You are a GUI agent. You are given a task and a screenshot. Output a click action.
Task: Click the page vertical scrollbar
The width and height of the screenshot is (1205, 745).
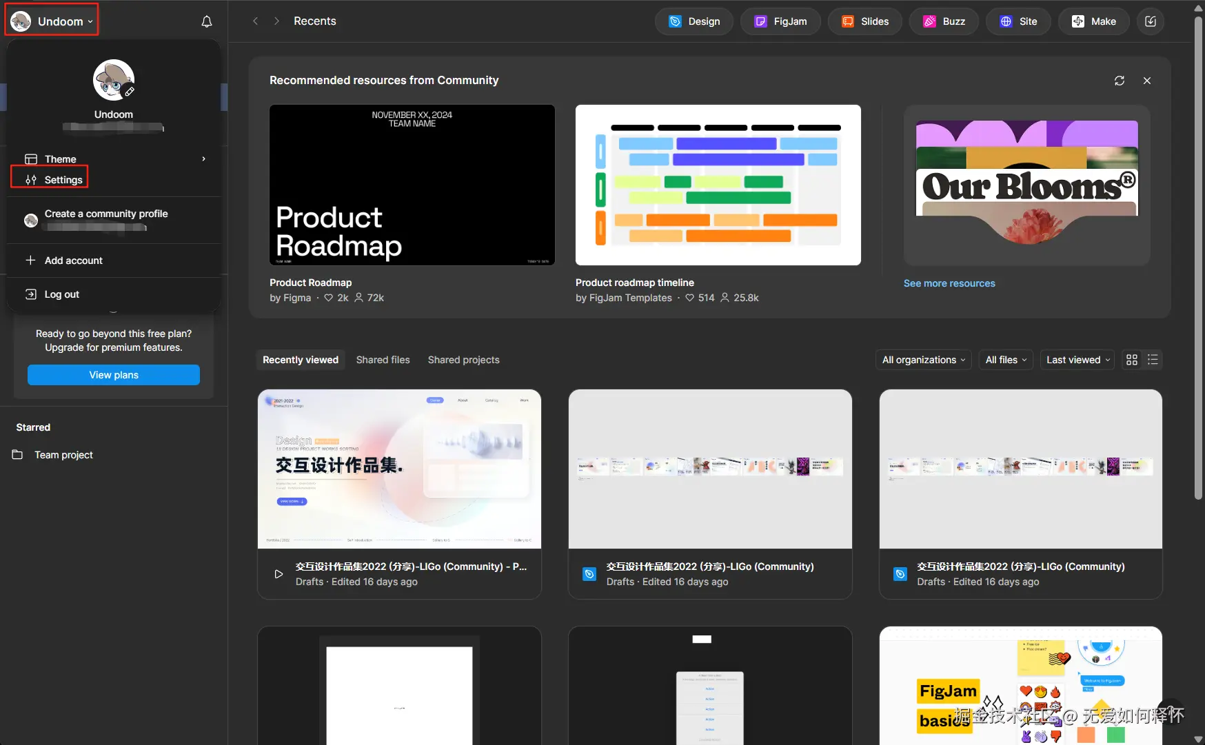1199,259
